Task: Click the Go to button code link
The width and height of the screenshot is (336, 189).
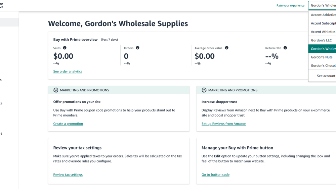Action: click(x=215, y=175)
